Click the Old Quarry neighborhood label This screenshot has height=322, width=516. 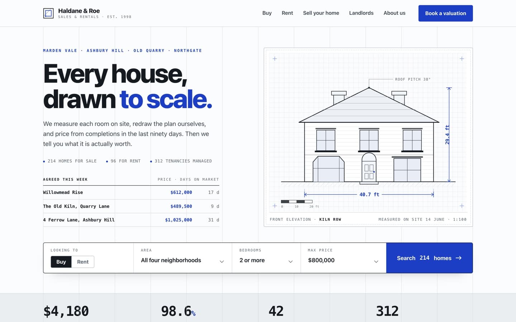click(x=149, y=51)
